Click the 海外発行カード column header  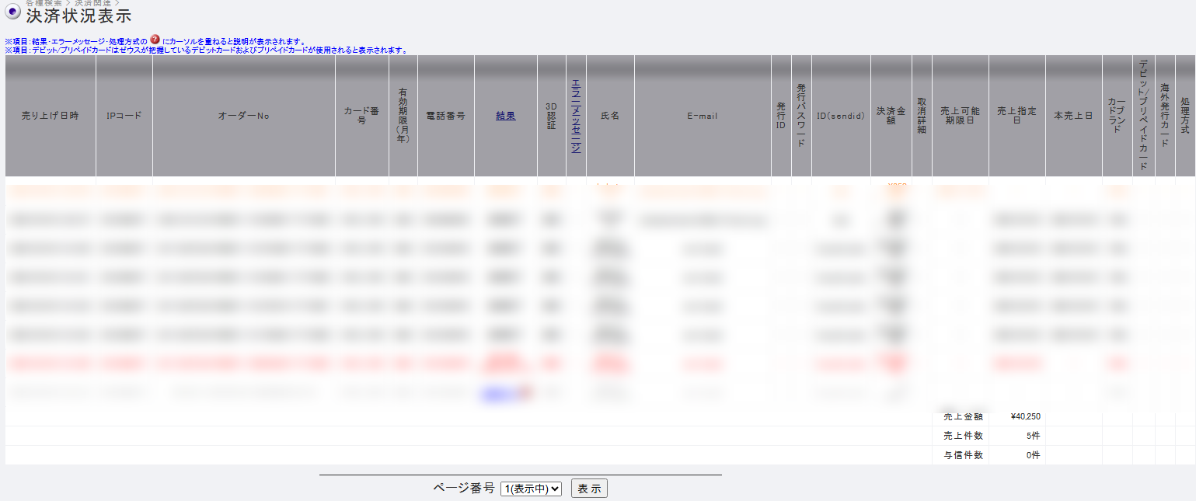pyautogui.click(x=1165, y=116)
